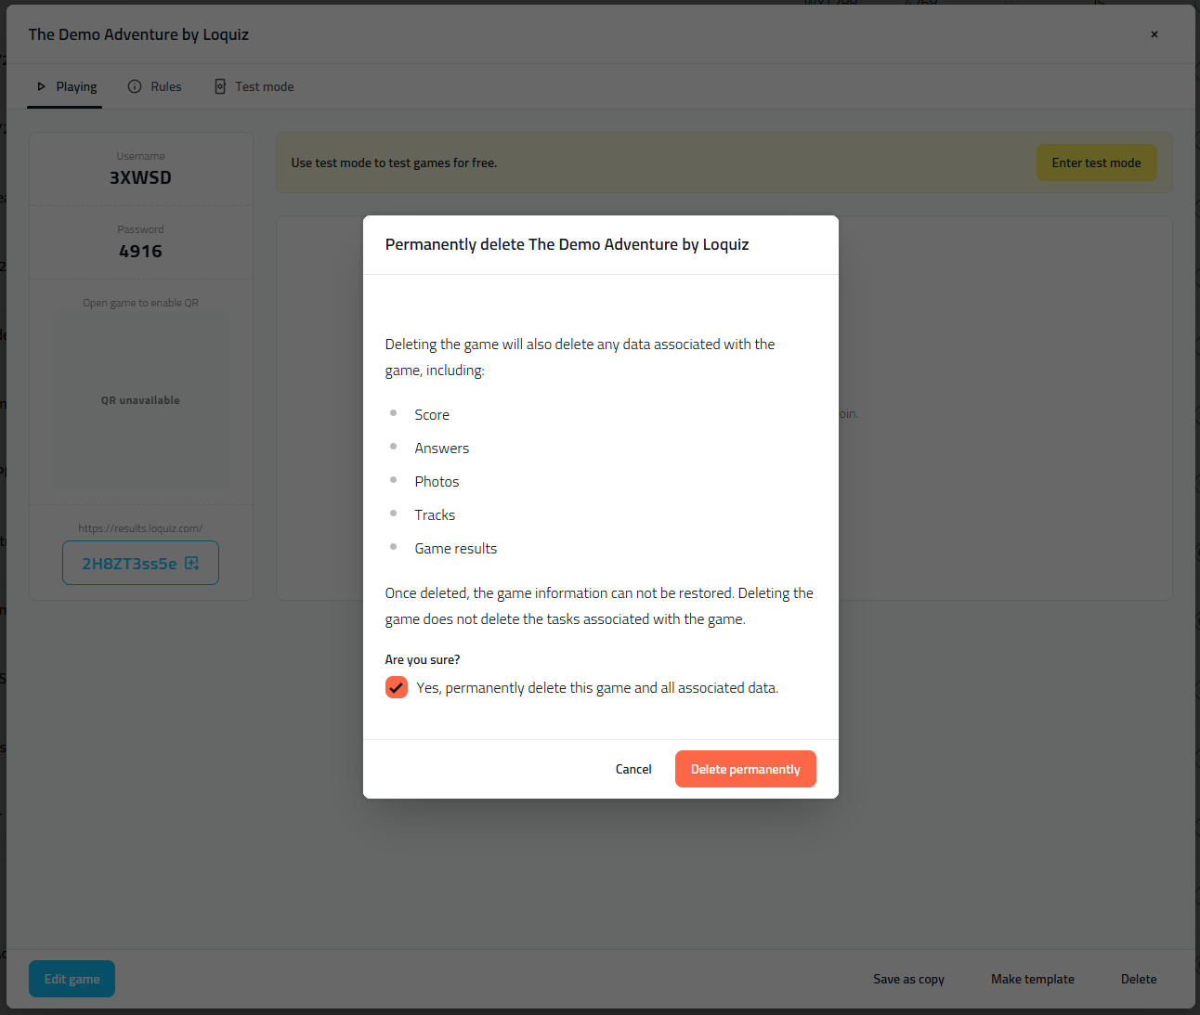Uncheck the permanently delete confirmation checkbox
1200x1015 pixels.
click(x=397, y=687)
